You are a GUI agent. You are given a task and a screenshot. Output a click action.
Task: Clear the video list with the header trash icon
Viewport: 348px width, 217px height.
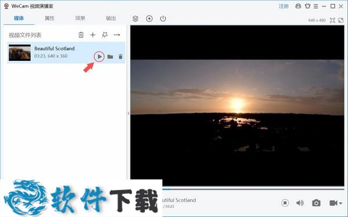[x=81, y=35]
